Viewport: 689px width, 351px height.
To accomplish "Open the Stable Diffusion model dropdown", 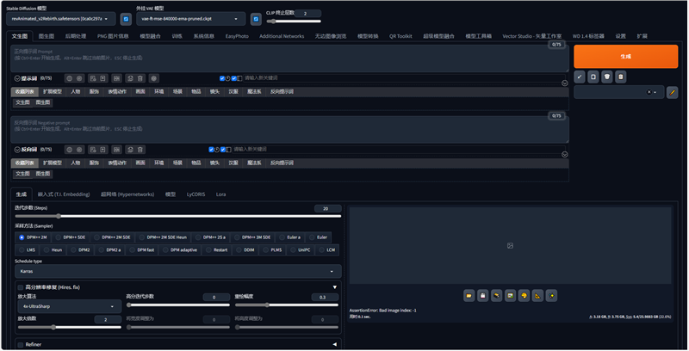I will click(59, 18).
